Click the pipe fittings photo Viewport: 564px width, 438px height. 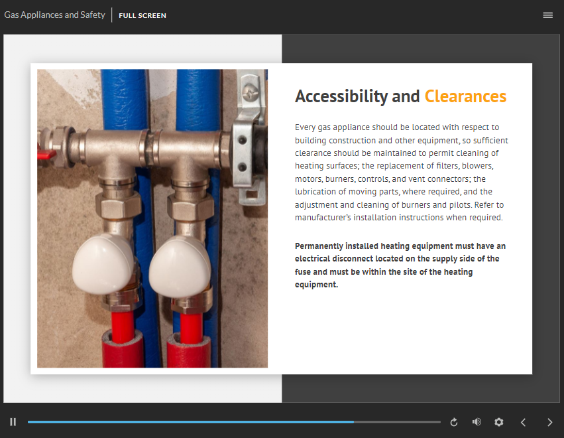click(152, 218)
